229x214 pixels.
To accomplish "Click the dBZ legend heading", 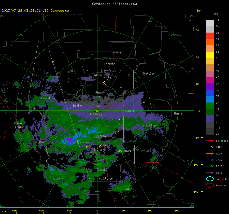I will pyautogui.click(x=216, y=13).
